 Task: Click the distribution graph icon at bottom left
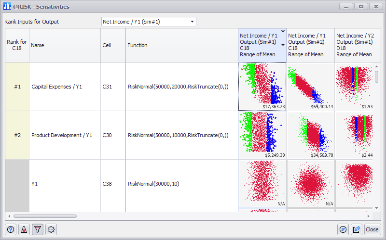click(x=24, y=229)
